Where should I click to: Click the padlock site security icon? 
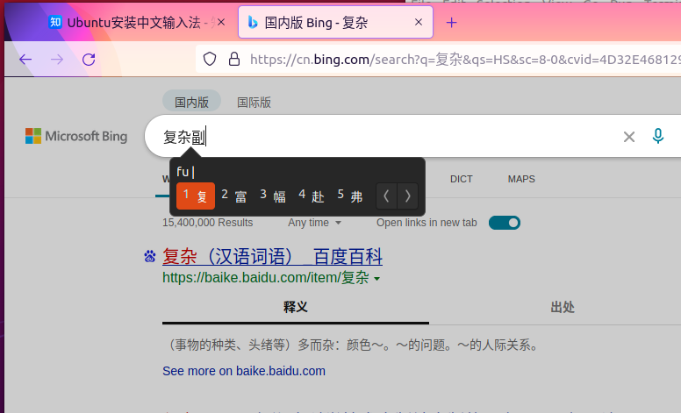point(234,59)
